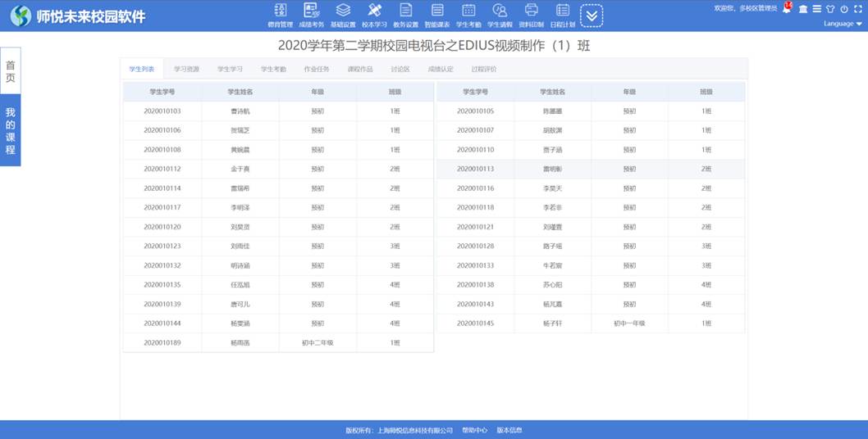This screenshot has height=439, width=868.
Task: Open the 智能课表 timetable icon
Action: 437,11
